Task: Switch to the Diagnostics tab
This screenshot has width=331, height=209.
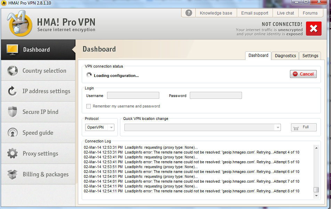Action: point(285,55)
